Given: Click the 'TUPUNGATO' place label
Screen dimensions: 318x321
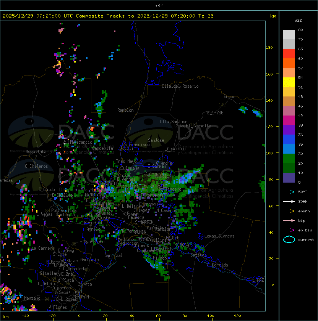Looking at the screenshot, I should [x=62, y=265].
